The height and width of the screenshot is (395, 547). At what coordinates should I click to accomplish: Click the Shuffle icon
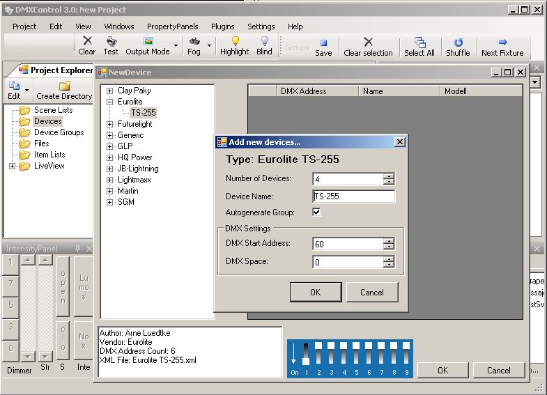458,42
